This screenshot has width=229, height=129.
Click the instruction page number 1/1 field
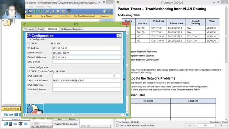click(205, 125)
